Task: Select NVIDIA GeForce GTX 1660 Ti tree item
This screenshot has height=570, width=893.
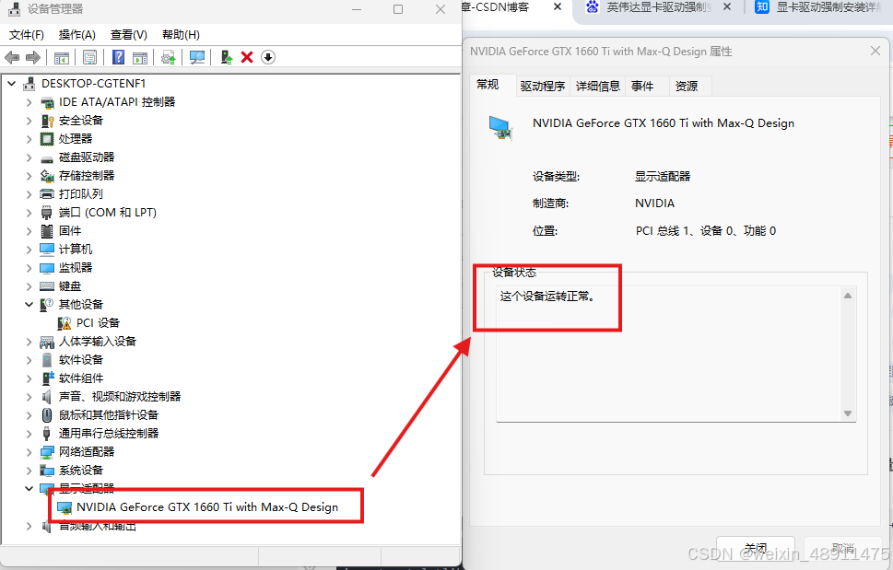Action: click(207, 507)
